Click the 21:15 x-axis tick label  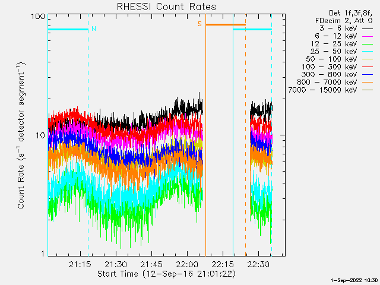tap(80, 264)
